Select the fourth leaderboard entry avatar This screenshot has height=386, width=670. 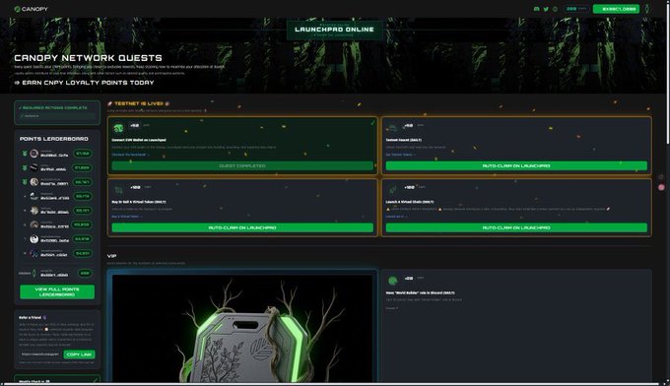click(34, 196)
